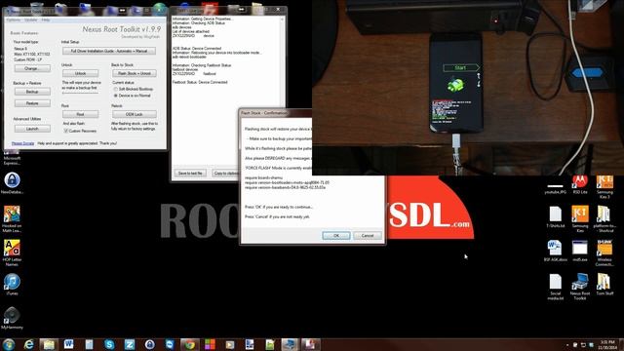Click the Flash Stock + Unroot button
The image size is (624, 351).
click(x=135, y=73)
